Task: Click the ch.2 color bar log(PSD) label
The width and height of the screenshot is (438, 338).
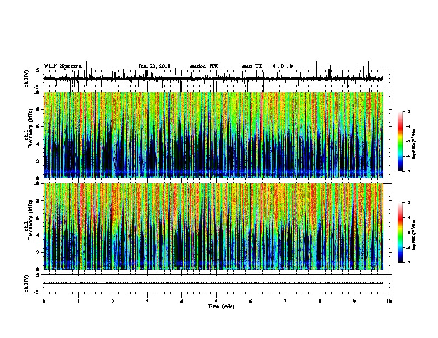Action: [x=414, y=235]
